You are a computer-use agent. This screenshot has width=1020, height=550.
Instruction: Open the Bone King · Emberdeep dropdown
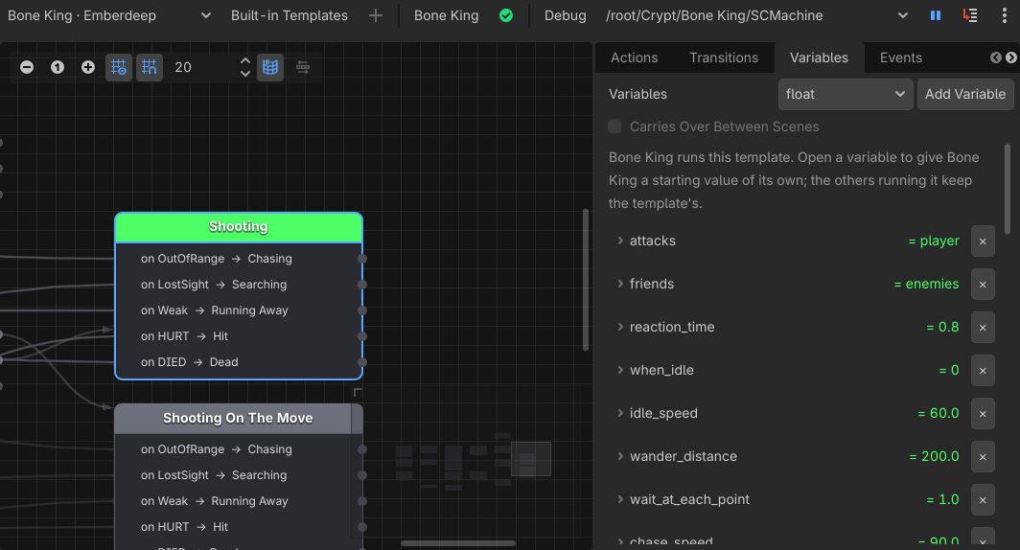tap(109, 15)
